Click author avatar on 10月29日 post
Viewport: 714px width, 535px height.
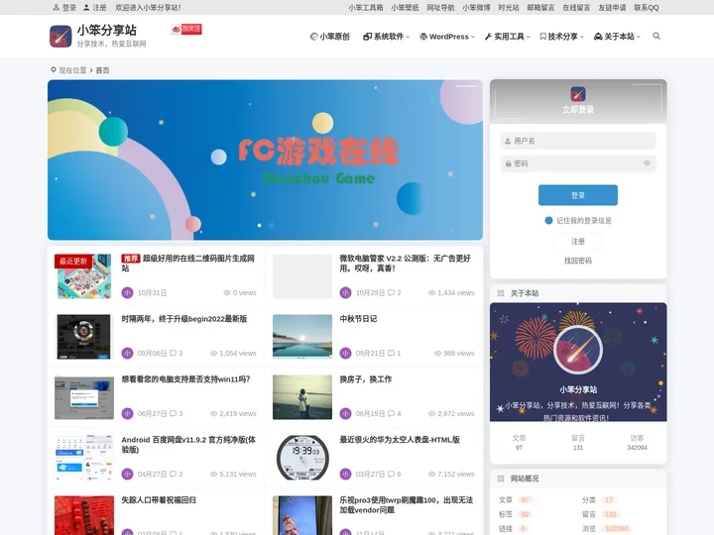pyautogui.click(x=346, y=292)
